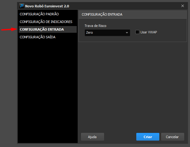Open the CONFIGURAÇÃO PADRÃO section
The image size is (190, 147).
39,14
